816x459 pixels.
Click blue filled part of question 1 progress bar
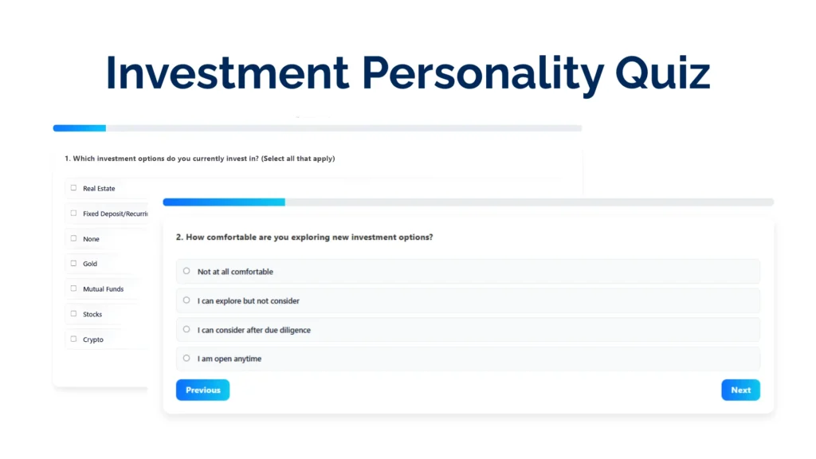click(x=79, y=127)
